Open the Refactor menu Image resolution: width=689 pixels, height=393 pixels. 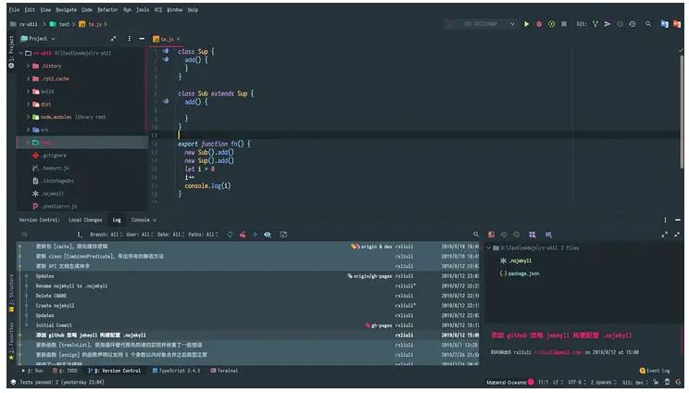(107, 9)
